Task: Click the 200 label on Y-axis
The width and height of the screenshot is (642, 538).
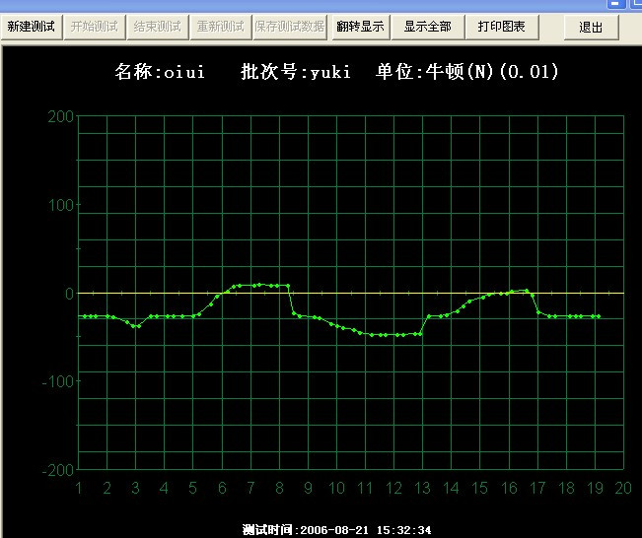Action: (x=60, y=117)
